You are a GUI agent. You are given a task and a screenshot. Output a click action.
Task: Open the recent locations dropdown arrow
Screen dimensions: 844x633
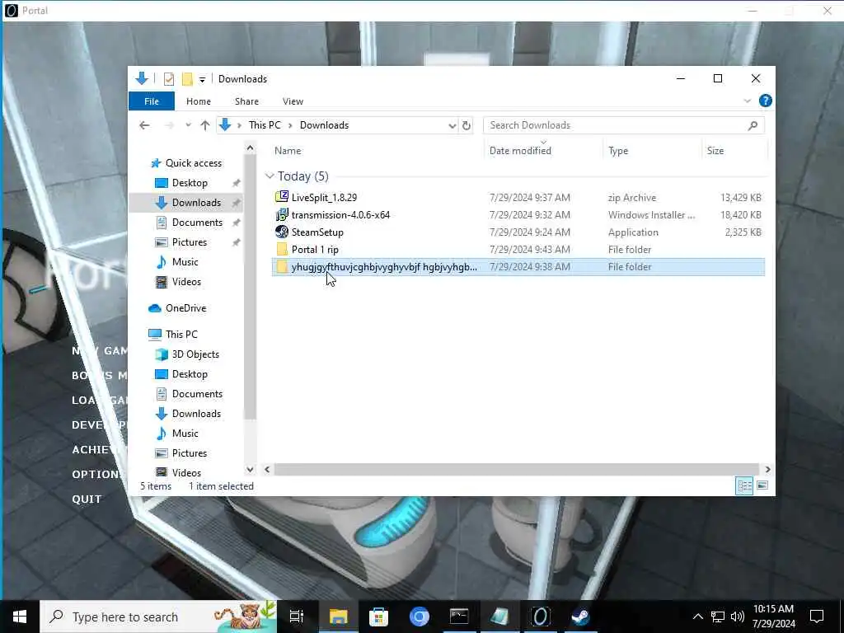[x=188, y=125]
